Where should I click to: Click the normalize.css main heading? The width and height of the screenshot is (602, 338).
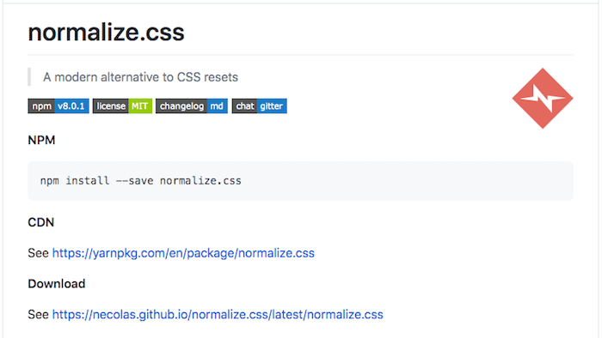pos(106,32)
